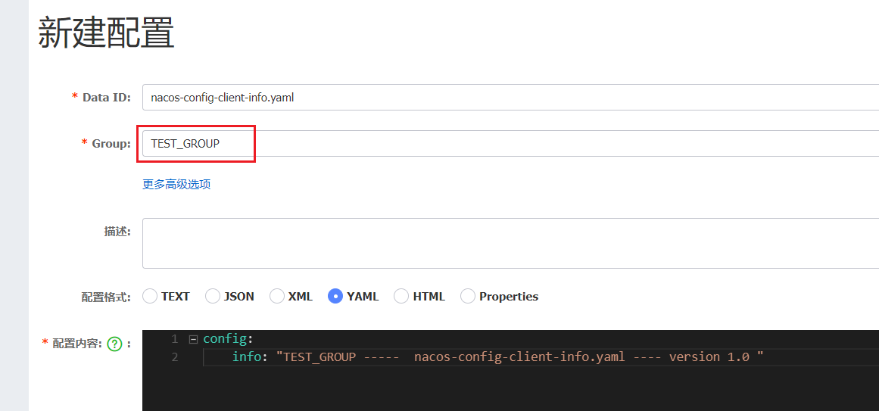Select the YAML format radio button
Viewport: 879px width, 411px height.
(x=335, y=296)
